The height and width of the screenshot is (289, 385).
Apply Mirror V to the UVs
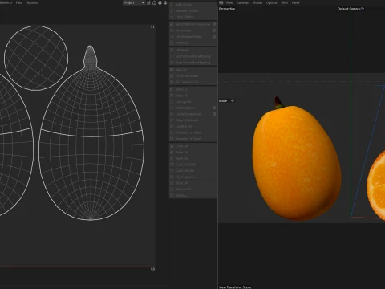click(192, 96)
